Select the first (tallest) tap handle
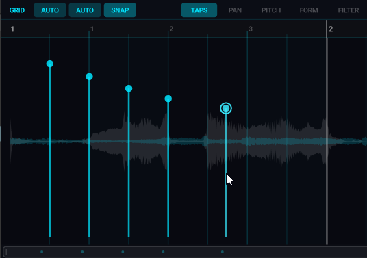The image size is (367, 258). [49, 64]
